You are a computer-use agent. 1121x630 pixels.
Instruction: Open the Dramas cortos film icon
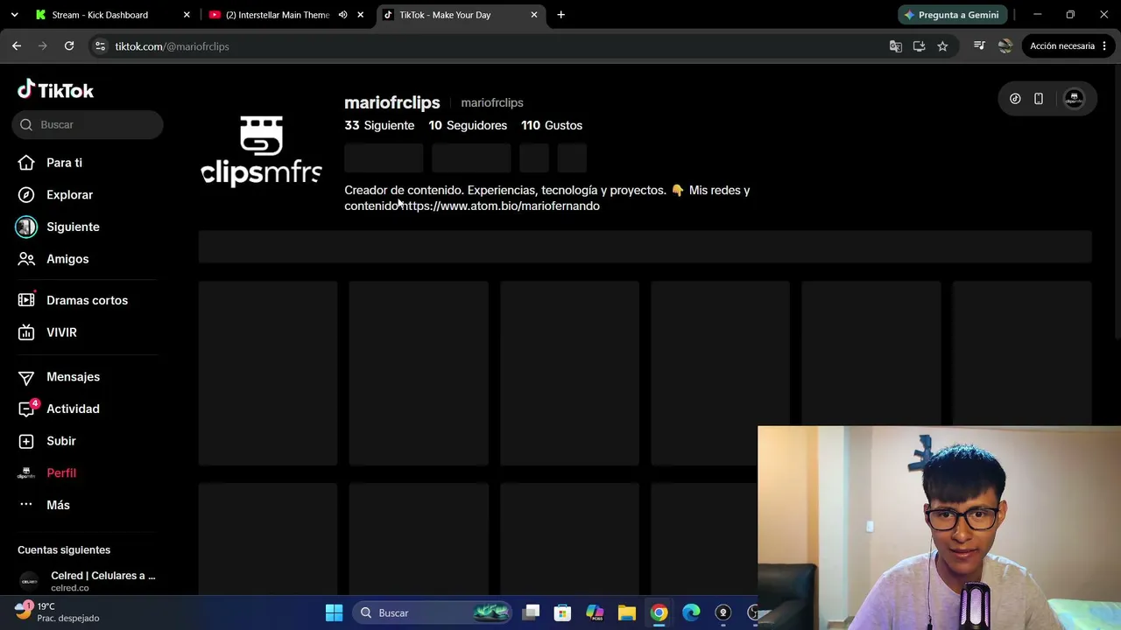[x=26, y=300]
